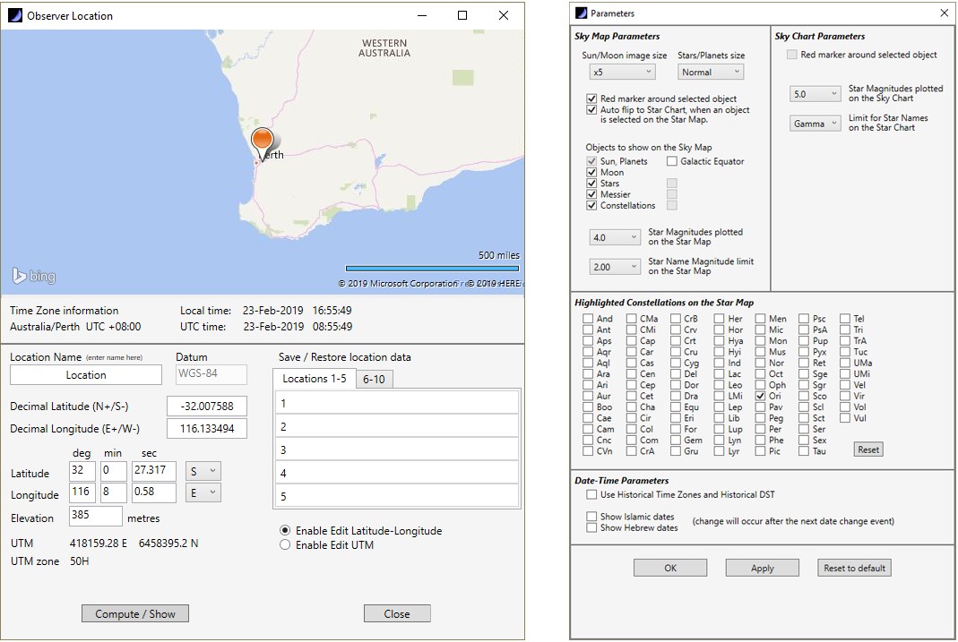Check Show Hebrew dates
Image resolution: width=958 pixels, height=642 pixels.
[x=591, y=527]
